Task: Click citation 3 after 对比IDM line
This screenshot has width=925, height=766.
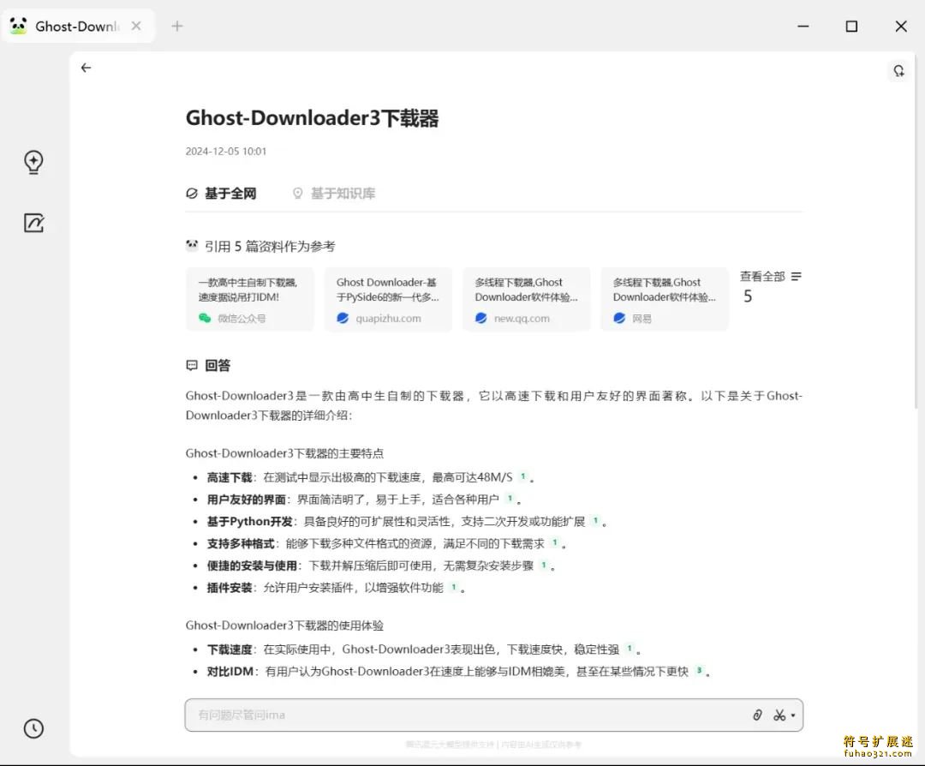Action: point(699,670)
